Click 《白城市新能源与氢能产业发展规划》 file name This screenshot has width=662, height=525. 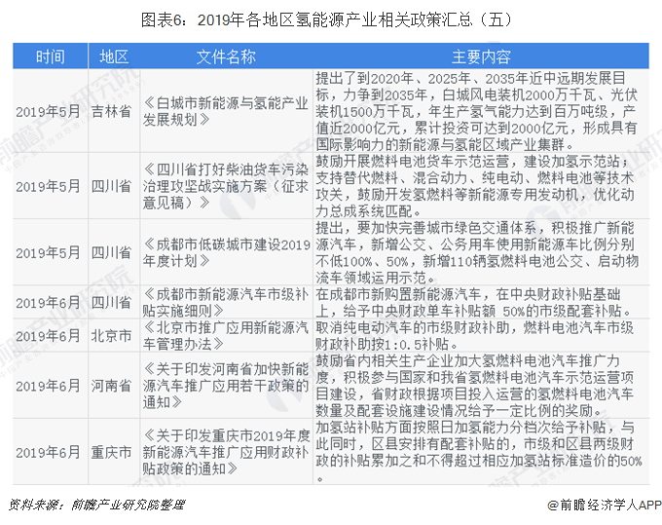[226, 111]
